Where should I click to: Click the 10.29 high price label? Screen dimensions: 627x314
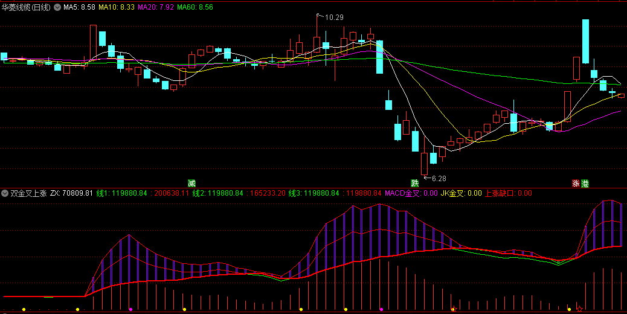334,18
